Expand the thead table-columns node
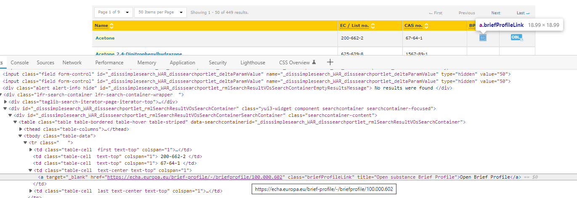 click(x=21, y=129)
